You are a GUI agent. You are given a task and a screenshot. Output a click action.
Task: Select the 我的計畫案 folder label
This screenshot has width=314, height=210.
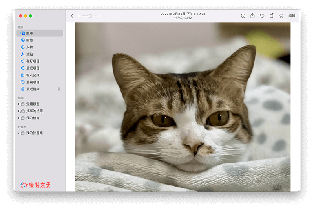coord(35,133)
